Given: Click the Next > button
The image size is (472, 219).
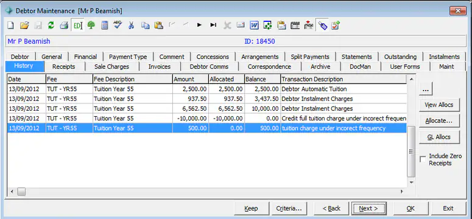Looking at the screenshot, I should [368, 208].
